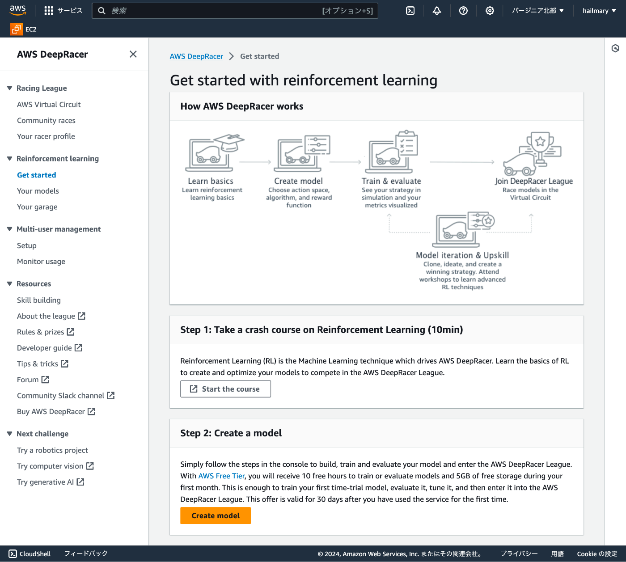Screen dimensions: 626x562
Task: Open CloudShell icon in top navigation
Action: pos(410,11)
